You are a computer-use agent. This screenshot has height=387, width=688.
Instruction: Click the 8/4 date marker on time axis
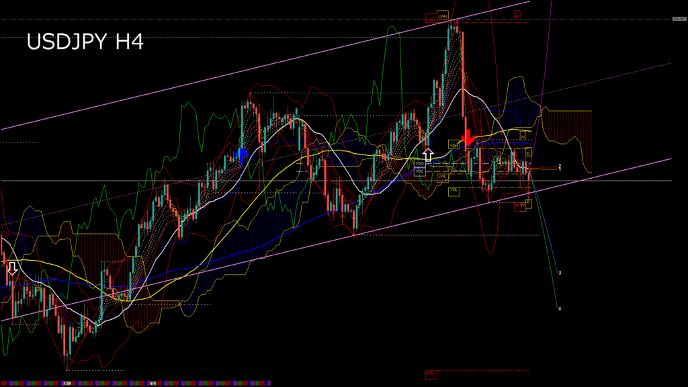153,383
